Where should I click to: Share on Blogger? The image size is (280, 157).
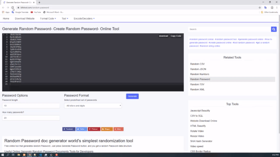click(x=107, y=129)
